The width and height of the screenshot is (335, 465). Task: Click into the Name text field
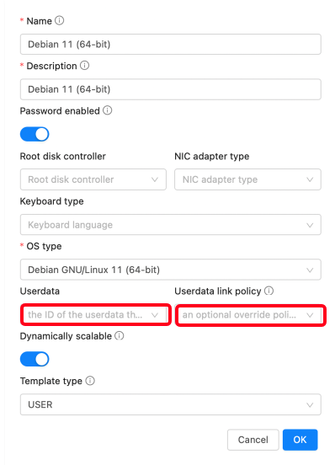click(171, 44)
